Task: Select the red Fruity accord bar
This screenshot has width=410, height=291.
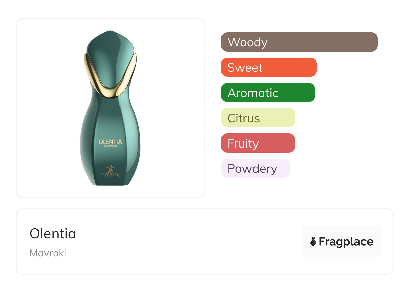Action: [258, 143]
